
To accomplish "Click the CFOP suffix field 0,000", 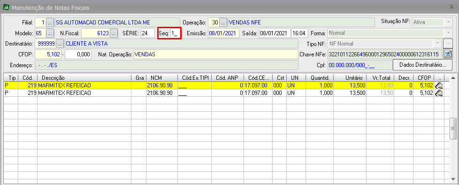I will click(x=78, y=54).
